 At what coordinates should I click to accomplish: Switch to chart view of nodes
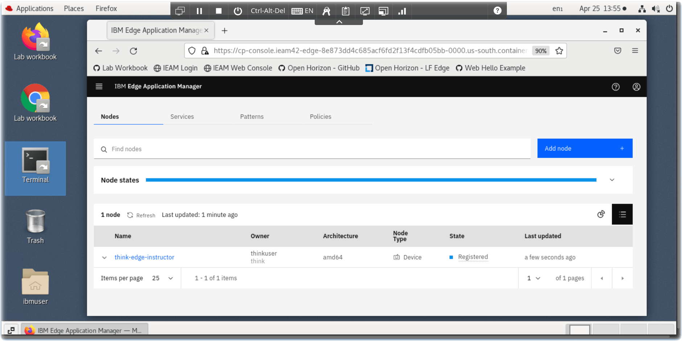[x=601, y=214]
